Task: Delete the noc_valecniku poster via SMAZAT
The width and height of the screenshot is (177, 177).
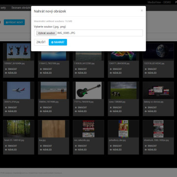Action: click(81, 146)
